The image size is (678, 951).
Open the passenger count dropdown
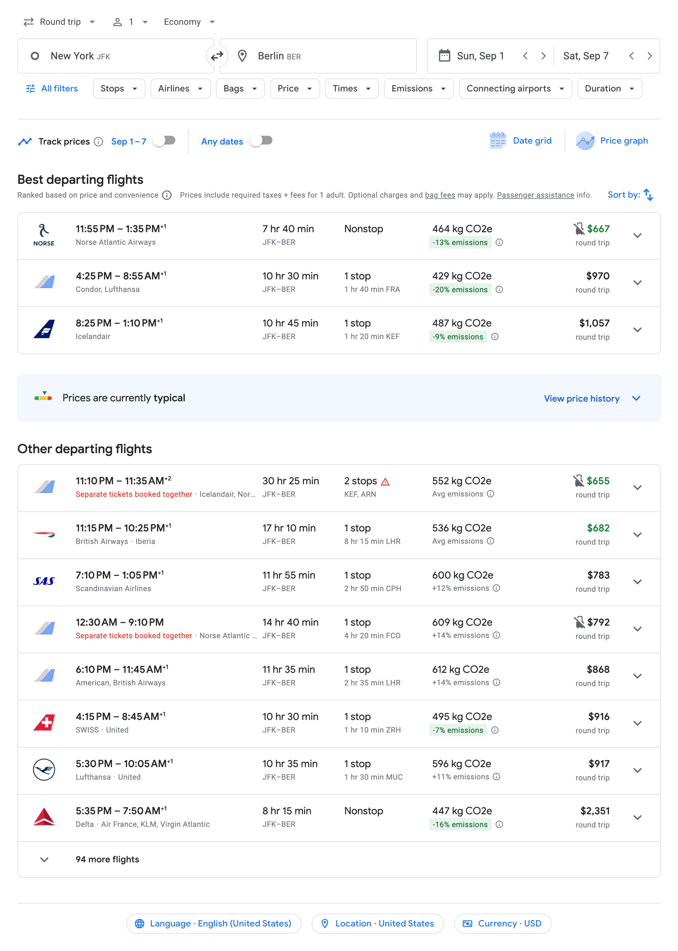(x=131, y=22)
